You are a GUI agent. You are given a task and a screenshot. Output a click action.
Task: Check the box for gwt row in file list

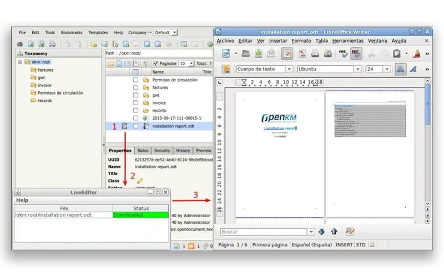pyautogui.click(x=135, y=95)
